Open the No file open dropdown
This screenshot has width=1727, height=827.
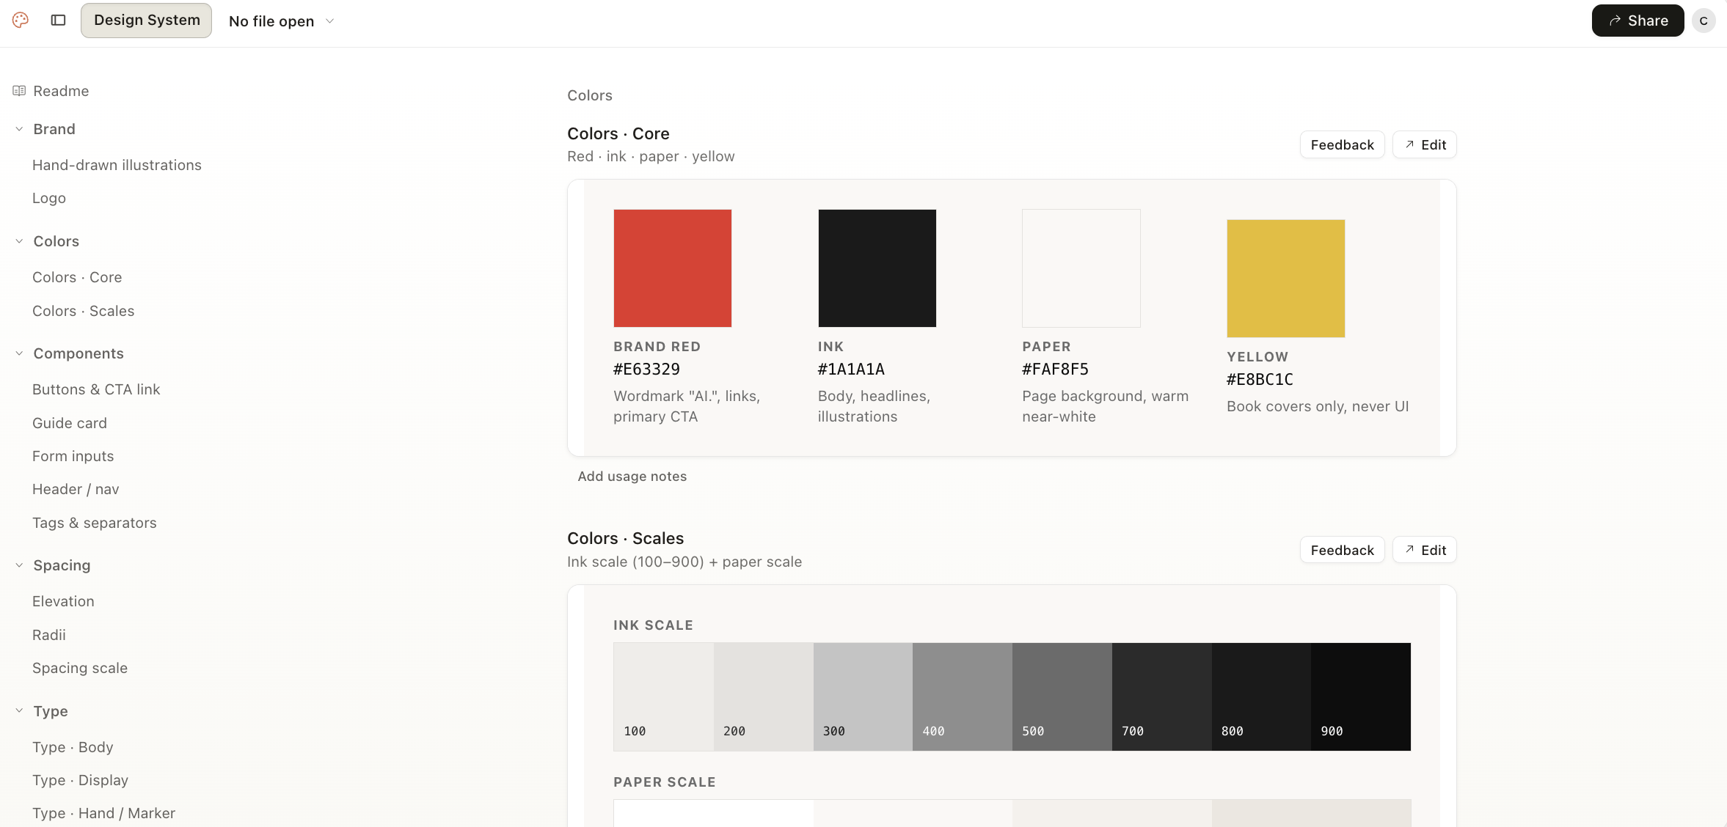click(x=282, y=21)
